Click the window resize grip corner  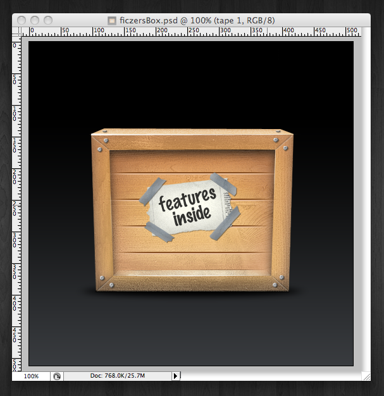[x=366, y=376]
